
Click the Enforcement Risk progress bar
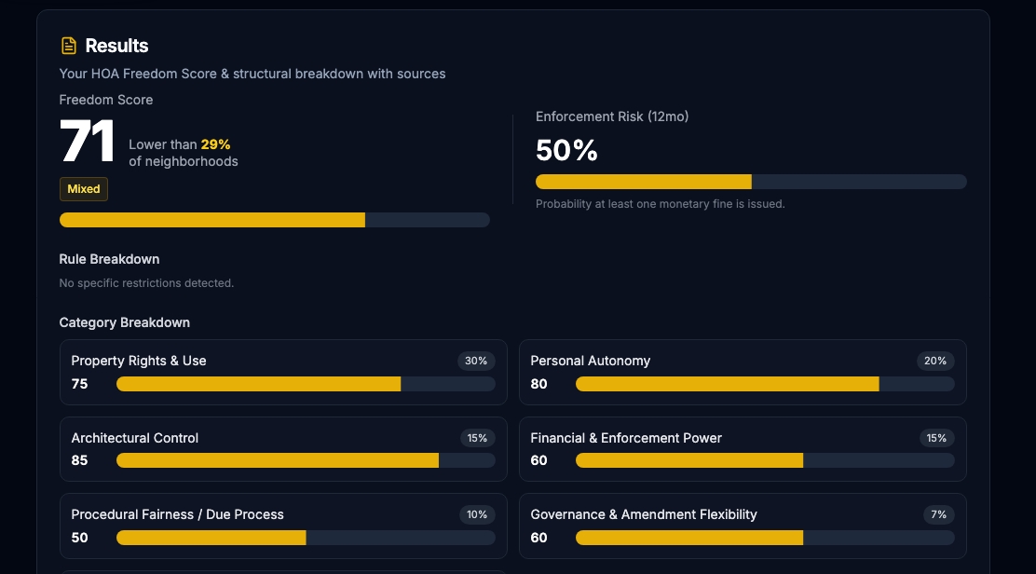[x=751, y=182]
